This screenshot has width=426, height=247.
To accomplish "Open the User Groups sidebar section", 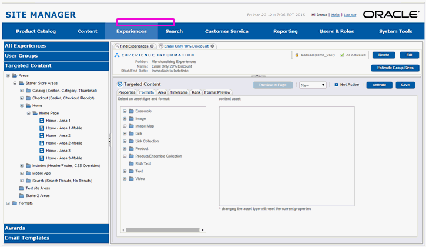I will click(56, 56).
